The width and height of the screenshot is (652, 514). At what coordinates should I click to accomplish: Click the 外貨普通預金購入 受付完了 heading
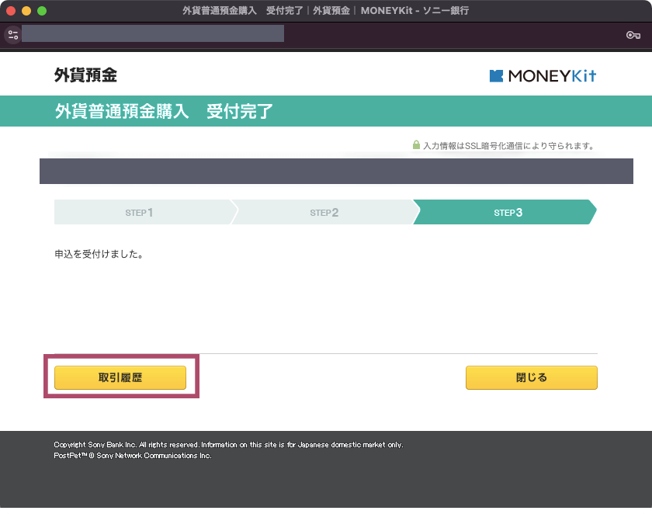point(164,111)
